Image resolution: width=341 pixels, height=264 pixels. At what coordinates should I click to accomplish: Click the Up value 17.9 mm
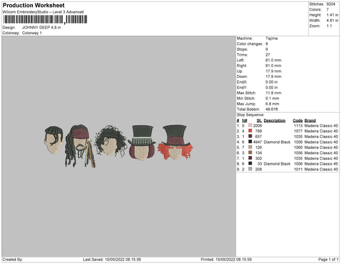coord(273,71)
